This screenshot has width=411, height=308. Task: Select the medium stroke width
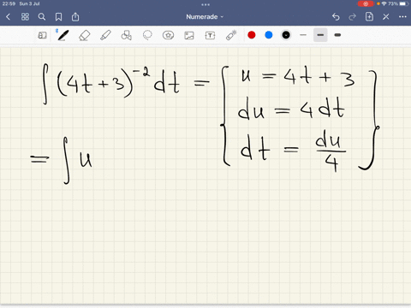320,35
